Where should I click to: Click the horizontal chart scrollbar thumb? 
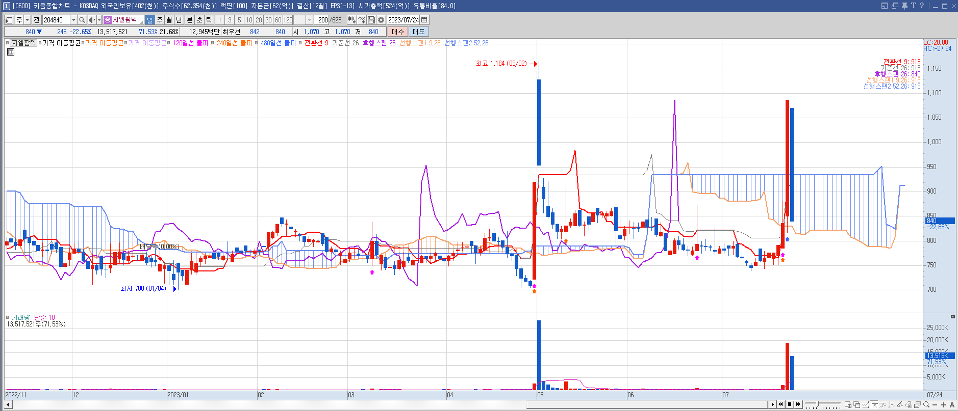click(x=648, y=404)
